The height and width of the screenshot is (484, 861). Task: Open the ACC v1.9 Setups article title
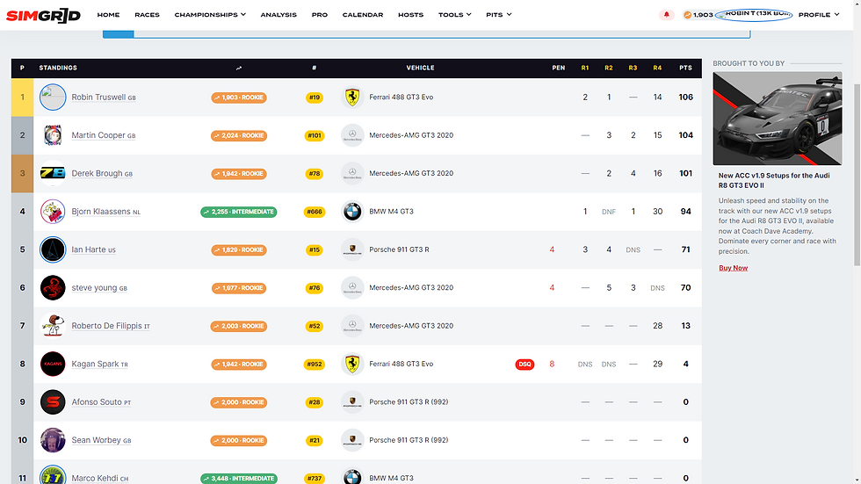tap(774, 181)
